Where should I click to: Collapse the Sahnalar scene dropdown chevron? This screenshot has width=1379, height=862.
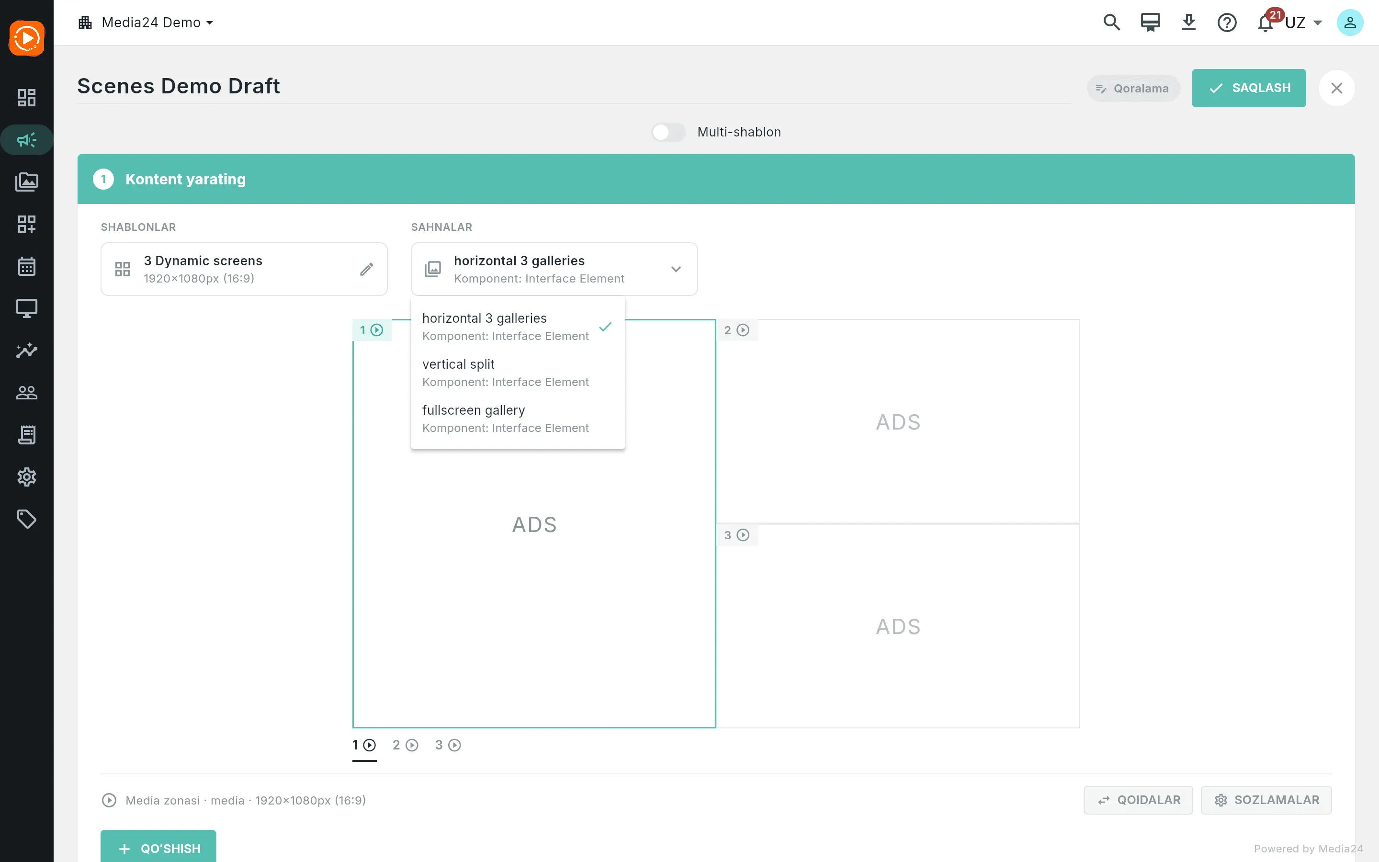coord(676,269)
